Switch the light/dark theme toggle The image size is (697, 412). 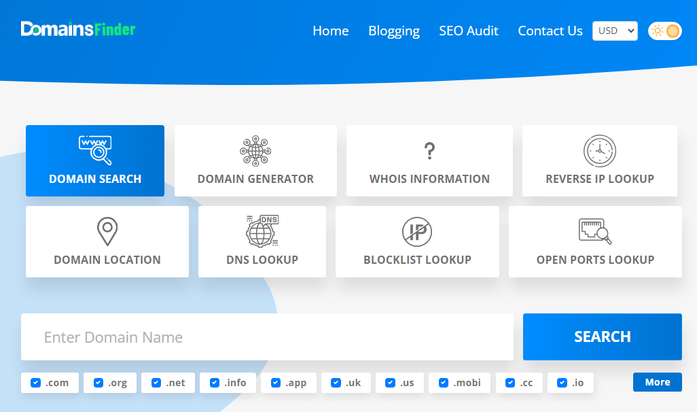coord(664,31)
